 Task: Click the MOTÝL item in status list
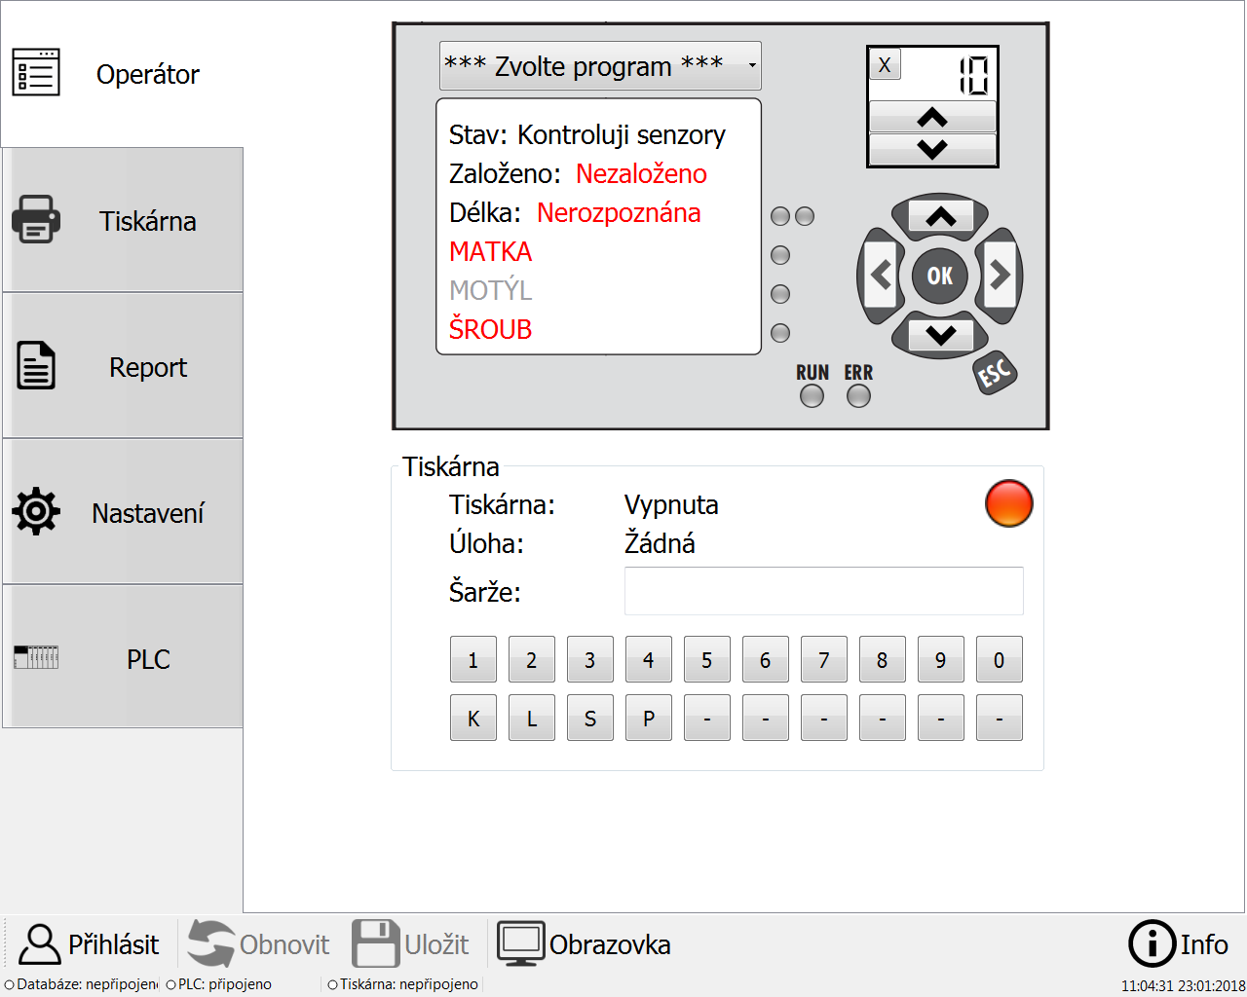(491, 290)
